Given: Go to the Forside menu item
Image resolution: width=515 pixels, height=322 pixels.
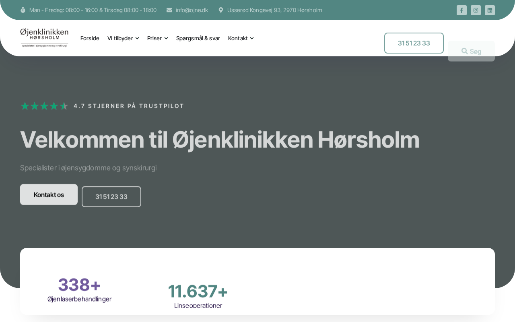Looking at the screenshot, I should coord(90,38).
